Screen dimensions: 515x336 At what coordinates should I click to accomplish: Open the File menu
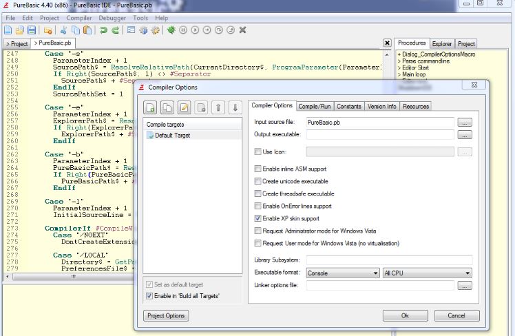(x=10, y=18)
